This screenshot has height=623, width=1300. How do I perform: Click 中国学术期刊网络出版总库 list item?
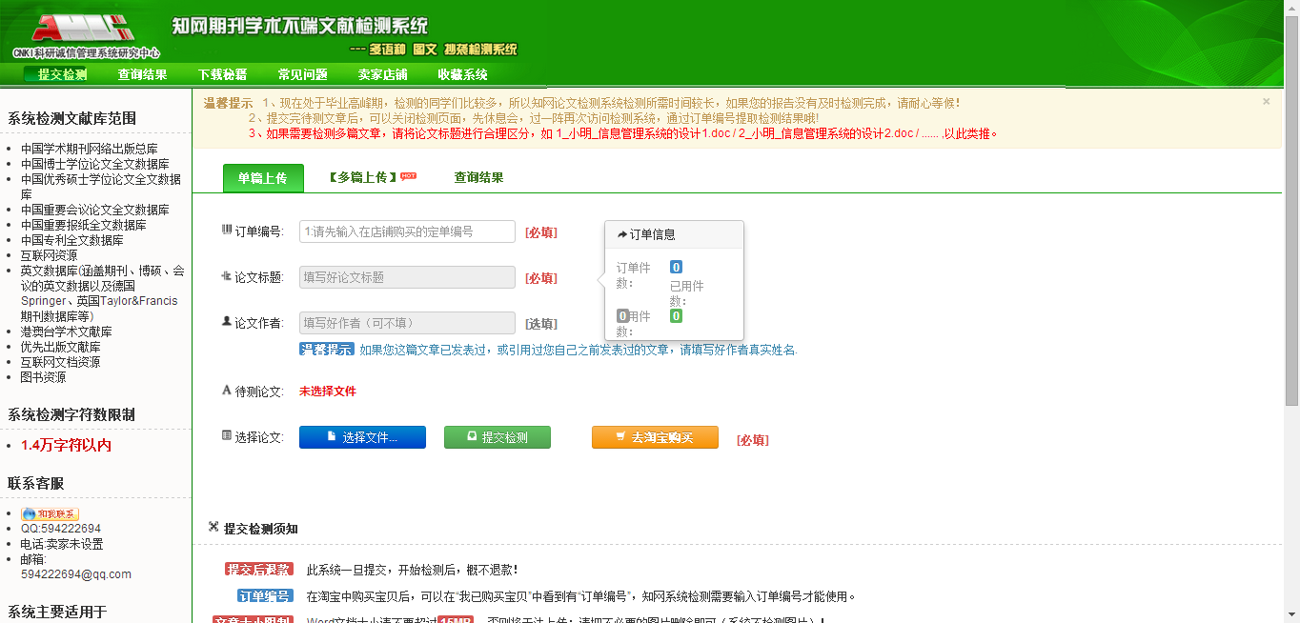point(90,150)
